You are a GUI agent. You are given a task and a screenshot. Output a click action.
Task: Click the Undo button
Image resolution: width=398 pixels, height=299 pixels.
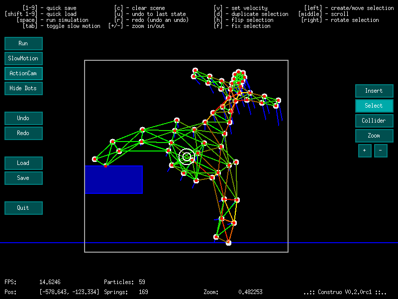tap(23, 118)
